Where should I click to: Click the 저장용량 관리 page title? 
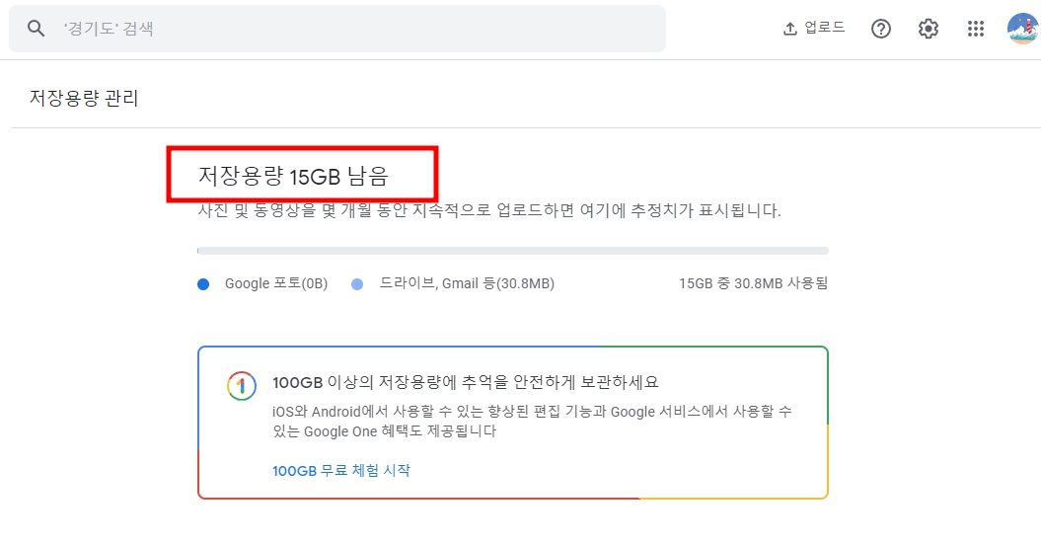coord(84,98)
